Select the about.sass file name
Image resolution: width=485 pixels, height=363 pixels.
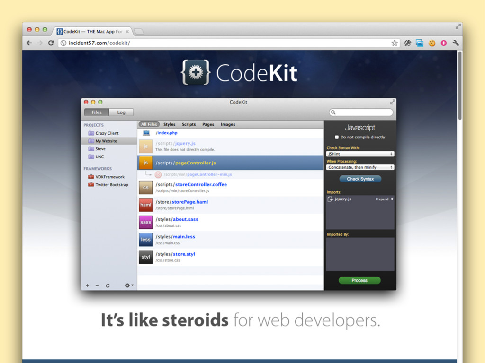185,219
